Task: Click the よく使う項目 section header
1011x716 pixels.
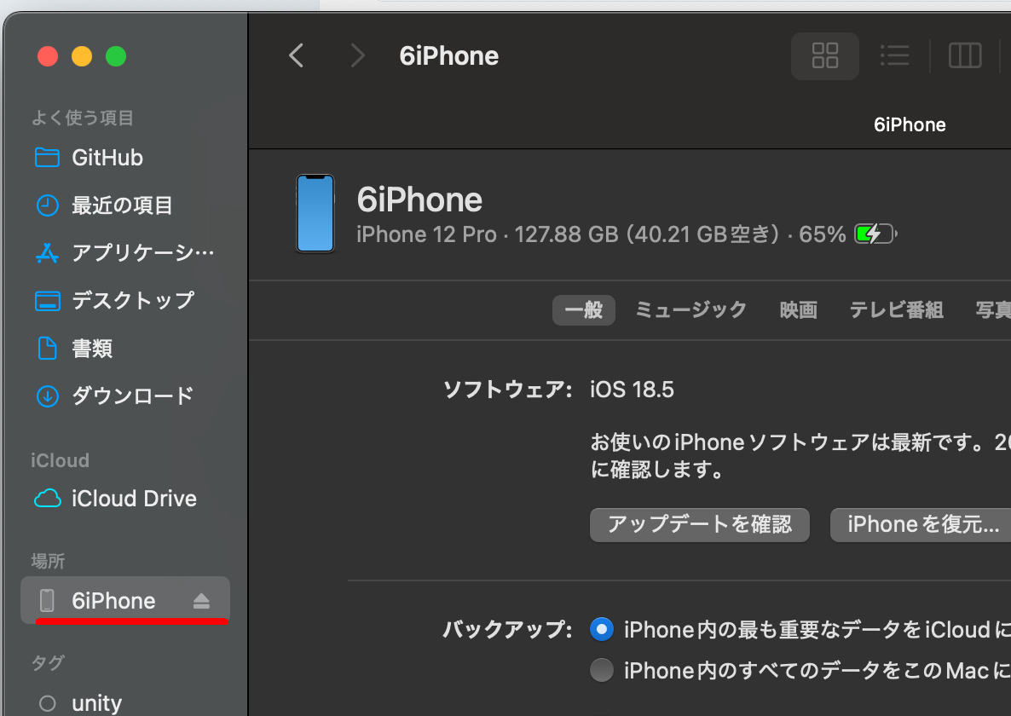Action: tap(83, 118)
